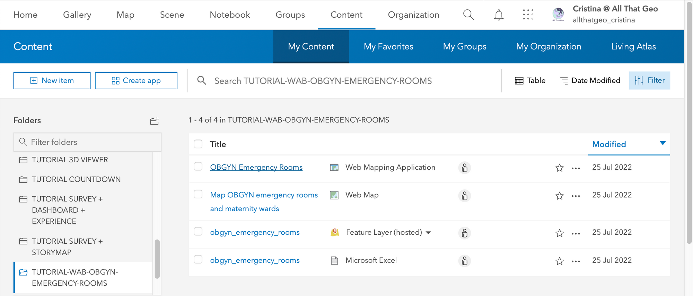The image size is (693, 296).
Task: Check the OBGYN Emergency Rooms row checkbox
Action: tap(198, 167)
